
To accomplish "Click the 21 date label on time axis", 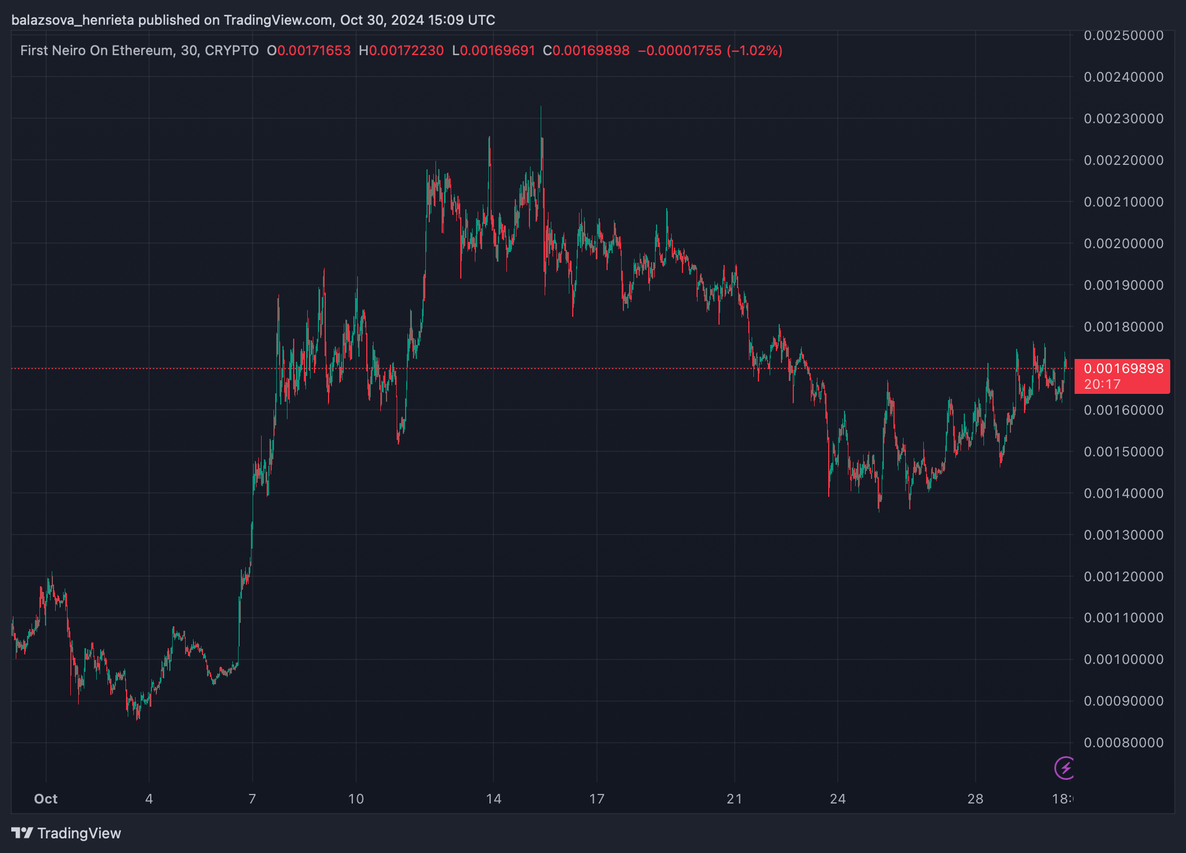I will 734,799.
